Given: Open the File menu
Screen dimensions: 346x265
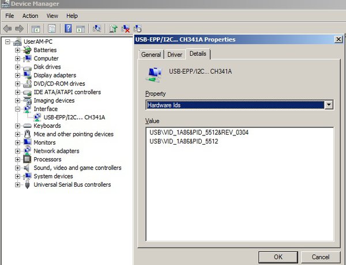Looking at the screenshot, I should 9,16.
